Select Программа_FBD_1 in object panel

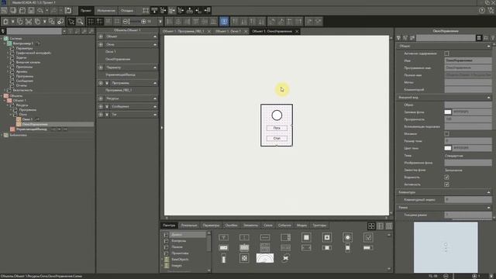119,90
